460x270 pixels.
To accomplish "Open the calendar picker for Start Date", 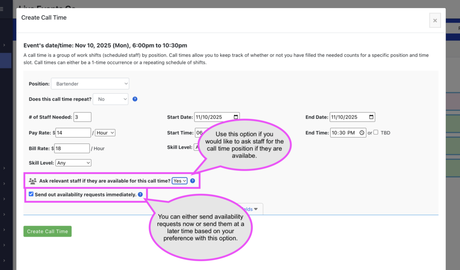I will coord(235,117).
